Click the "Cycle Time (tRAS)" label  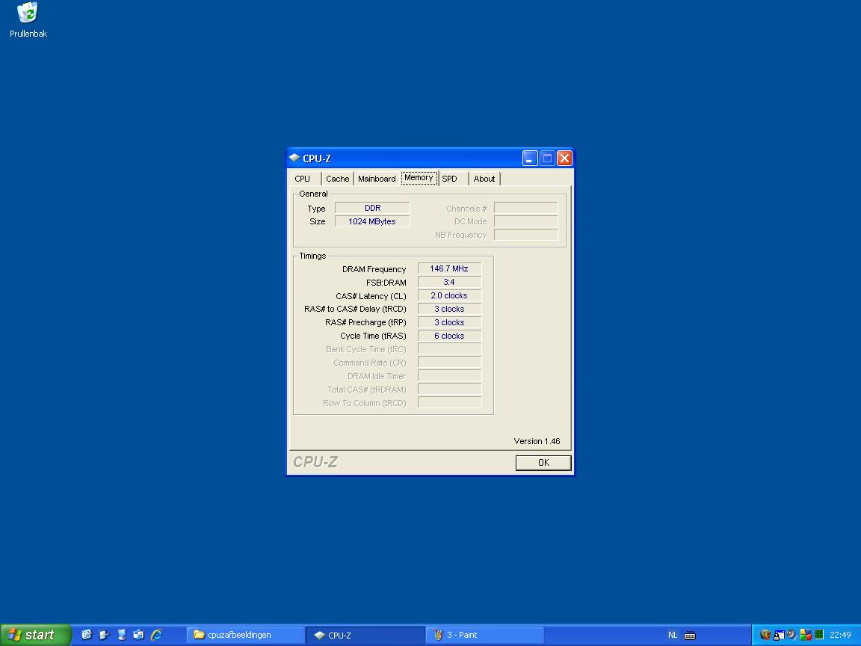point(374,336)
